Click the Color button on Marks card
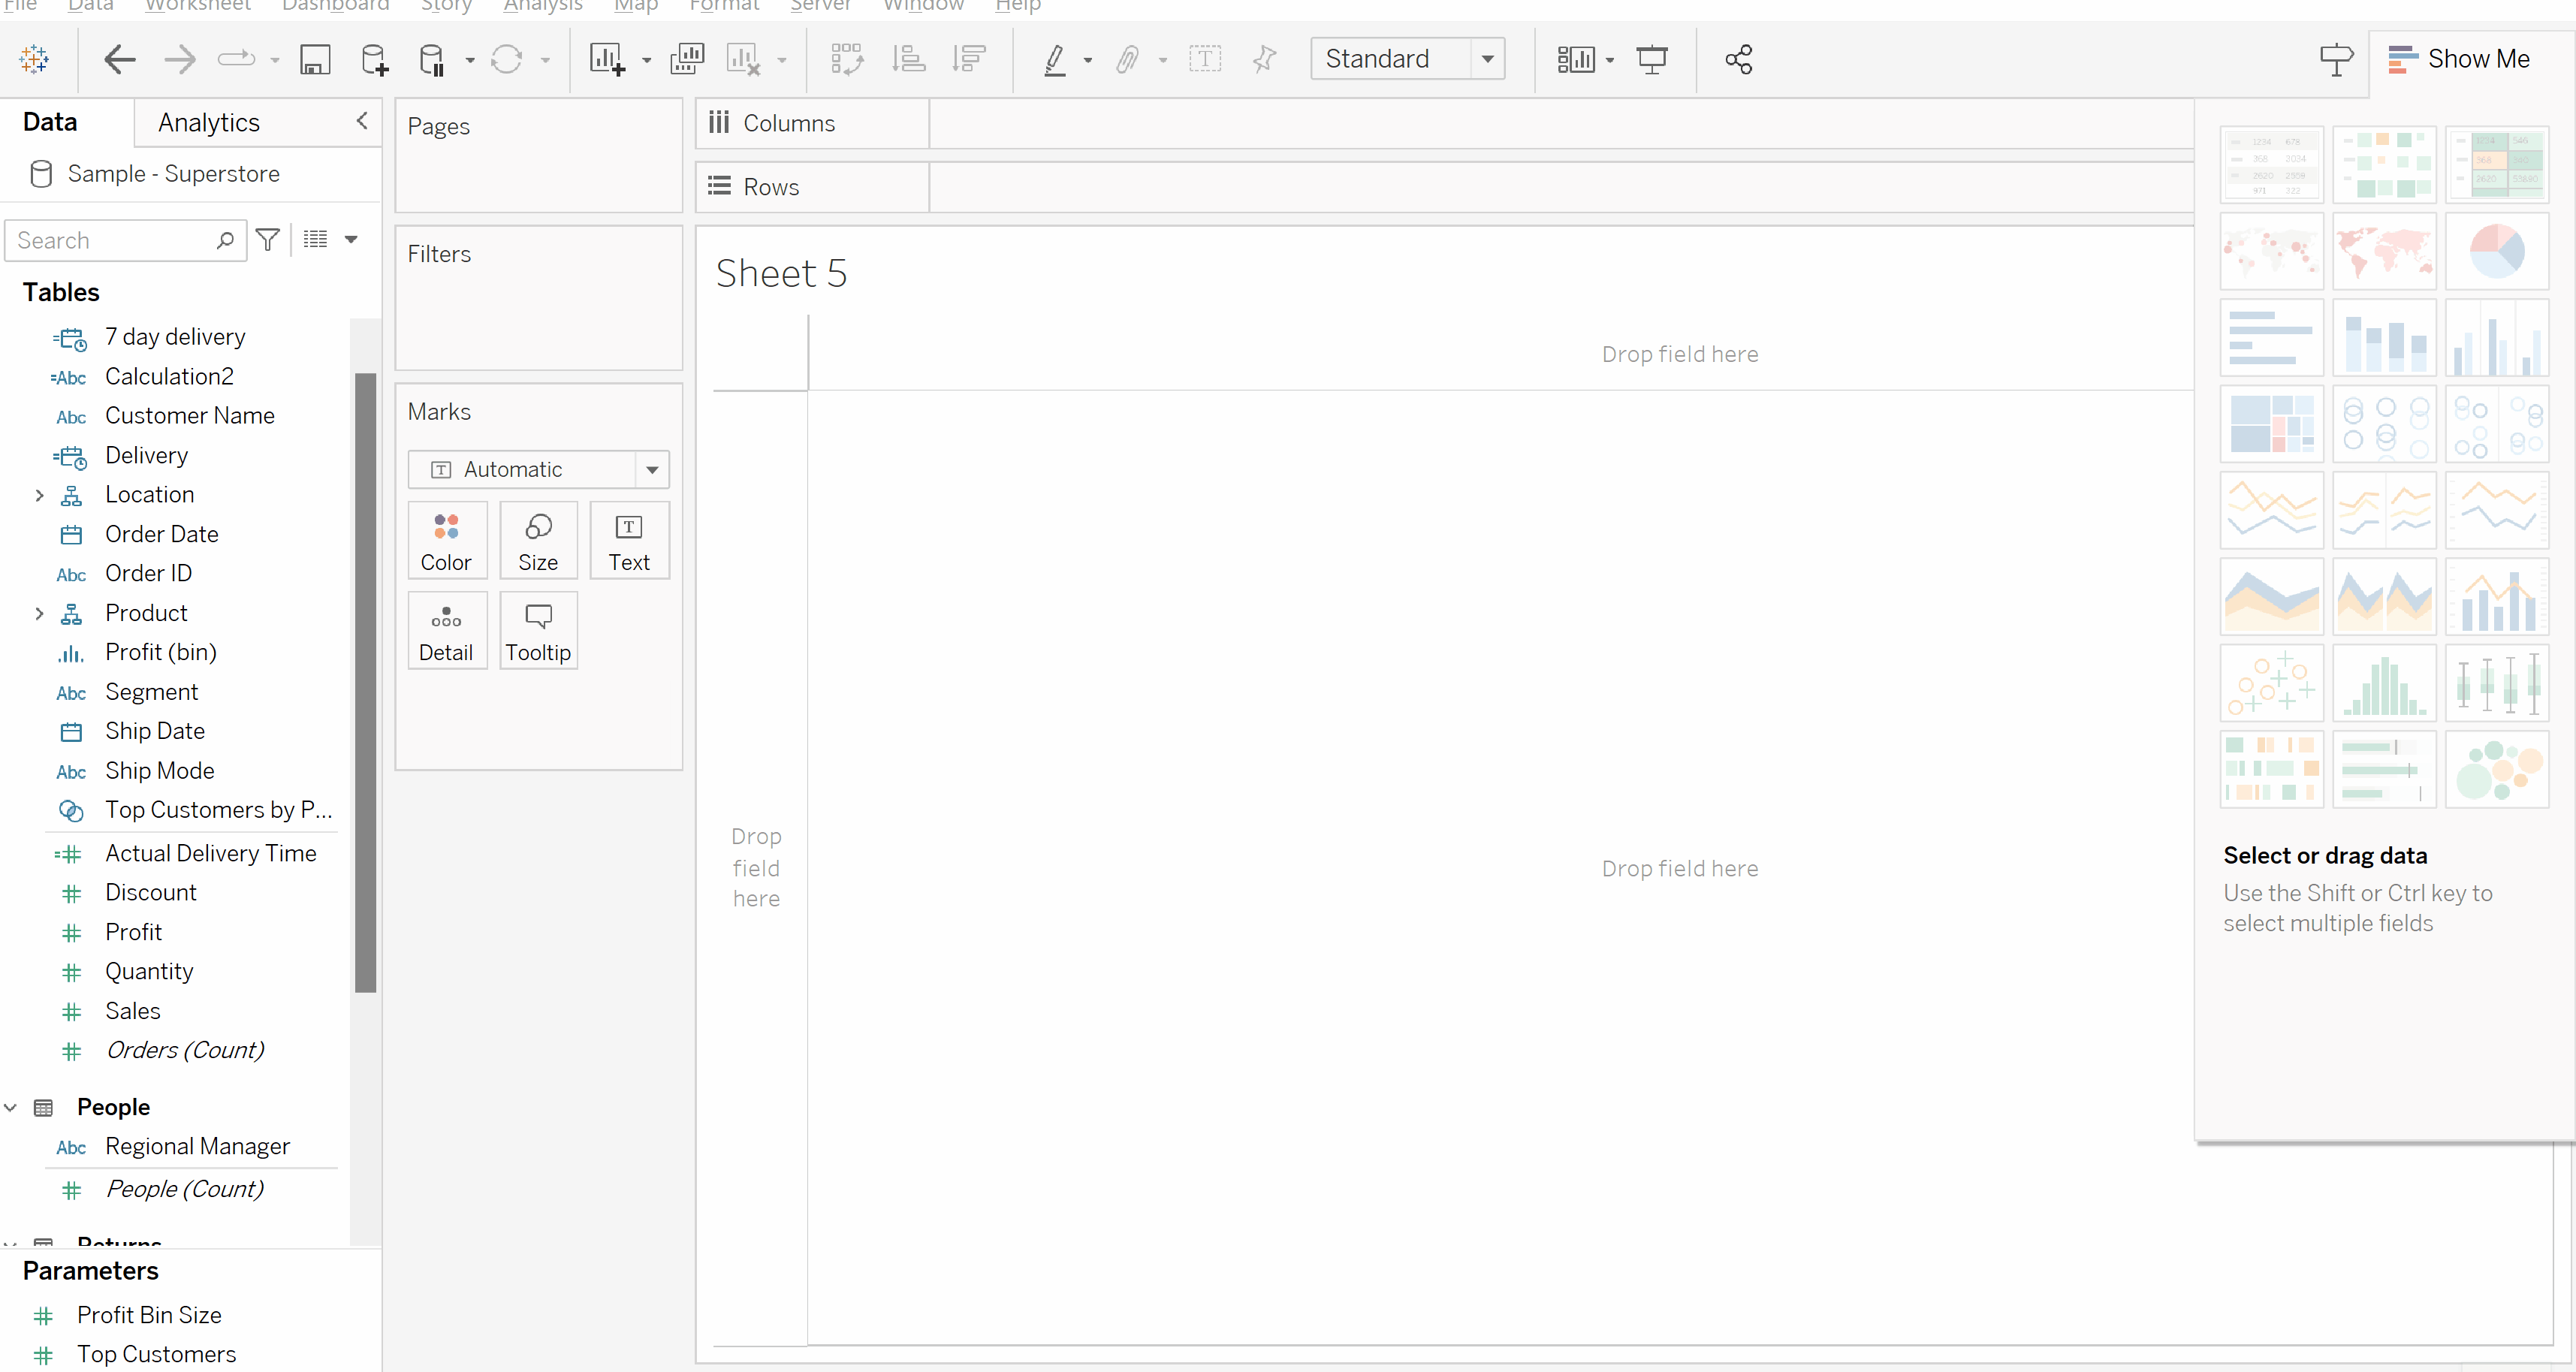Image resolution: width=2576 pixels, height=1372 pixels. [446, 541]
